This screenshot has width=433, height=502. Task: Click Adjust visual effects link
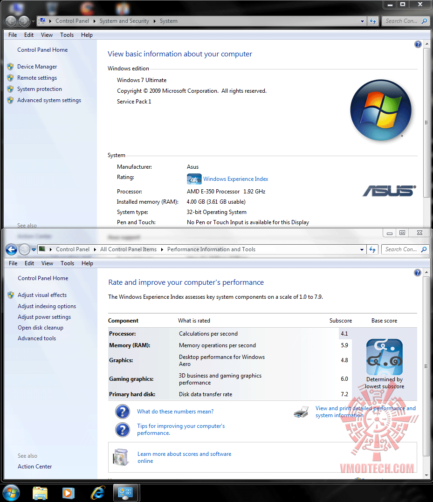pyautogui.click(x=42, y=295)
